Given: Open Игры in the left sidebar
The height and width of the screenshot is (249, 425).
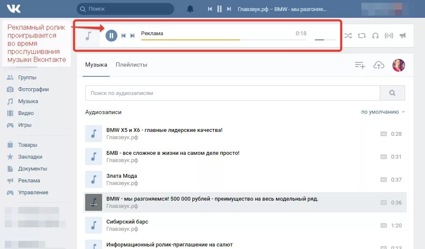Looking at the screenshot, I should click(x=25, y=125).
